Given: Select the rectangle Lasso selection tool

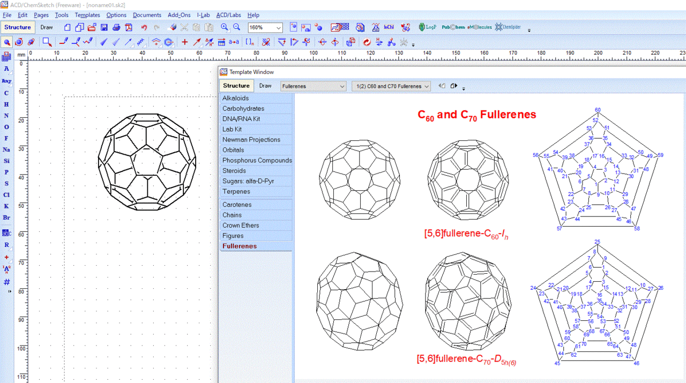Looking at the screenshot, I should coord(47,42).
